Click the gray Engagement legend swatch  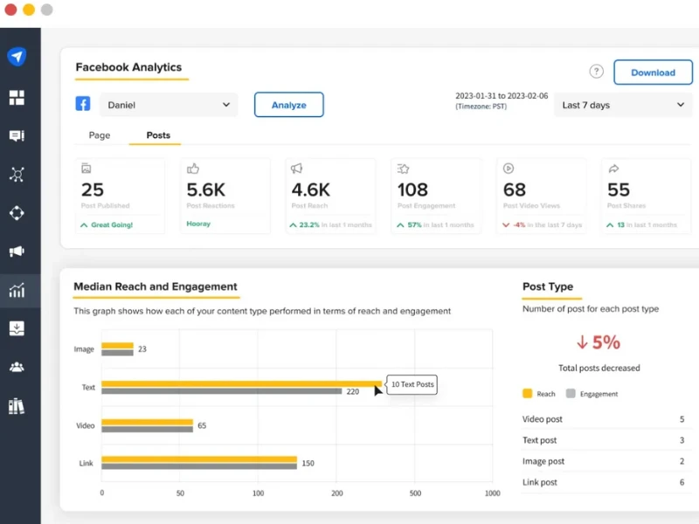pyautogui.click(x=571, y=394)
